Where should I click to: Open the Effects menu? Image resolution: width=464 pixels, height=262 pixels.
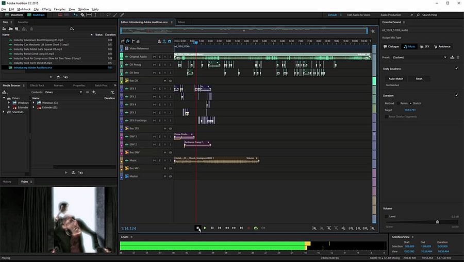[x=46, y=9]
